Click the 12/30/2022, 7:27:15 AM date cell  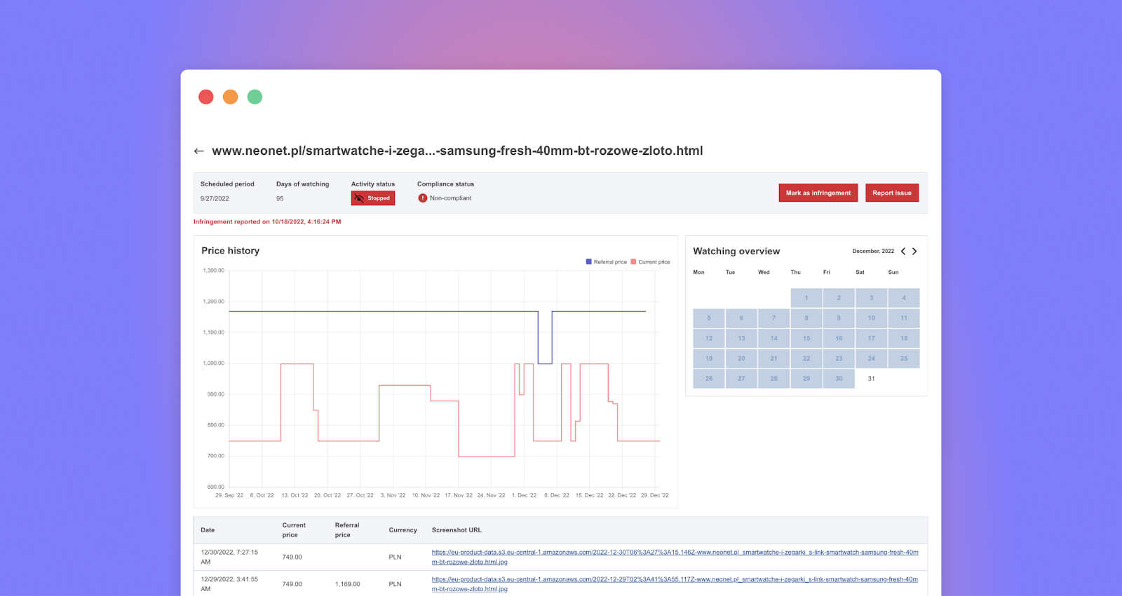coord(229,557)
